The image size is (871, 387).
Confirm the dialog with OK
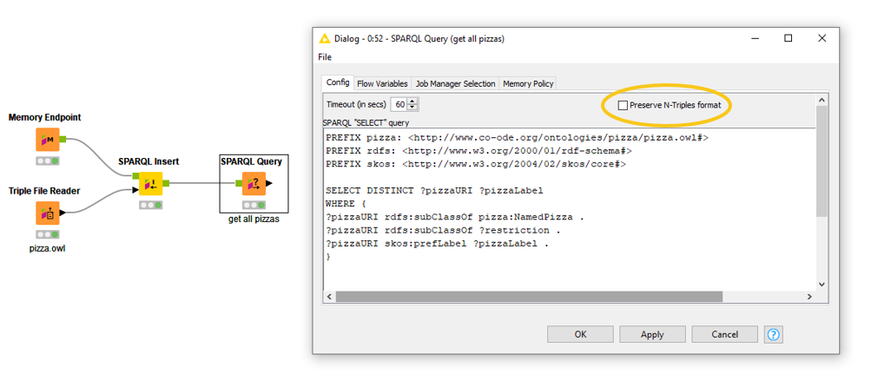click(x=580, y=334)
